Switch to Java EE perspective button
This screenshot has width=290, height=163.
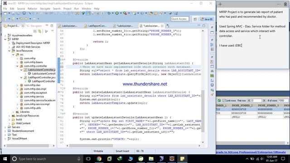(x=207, y=19)
